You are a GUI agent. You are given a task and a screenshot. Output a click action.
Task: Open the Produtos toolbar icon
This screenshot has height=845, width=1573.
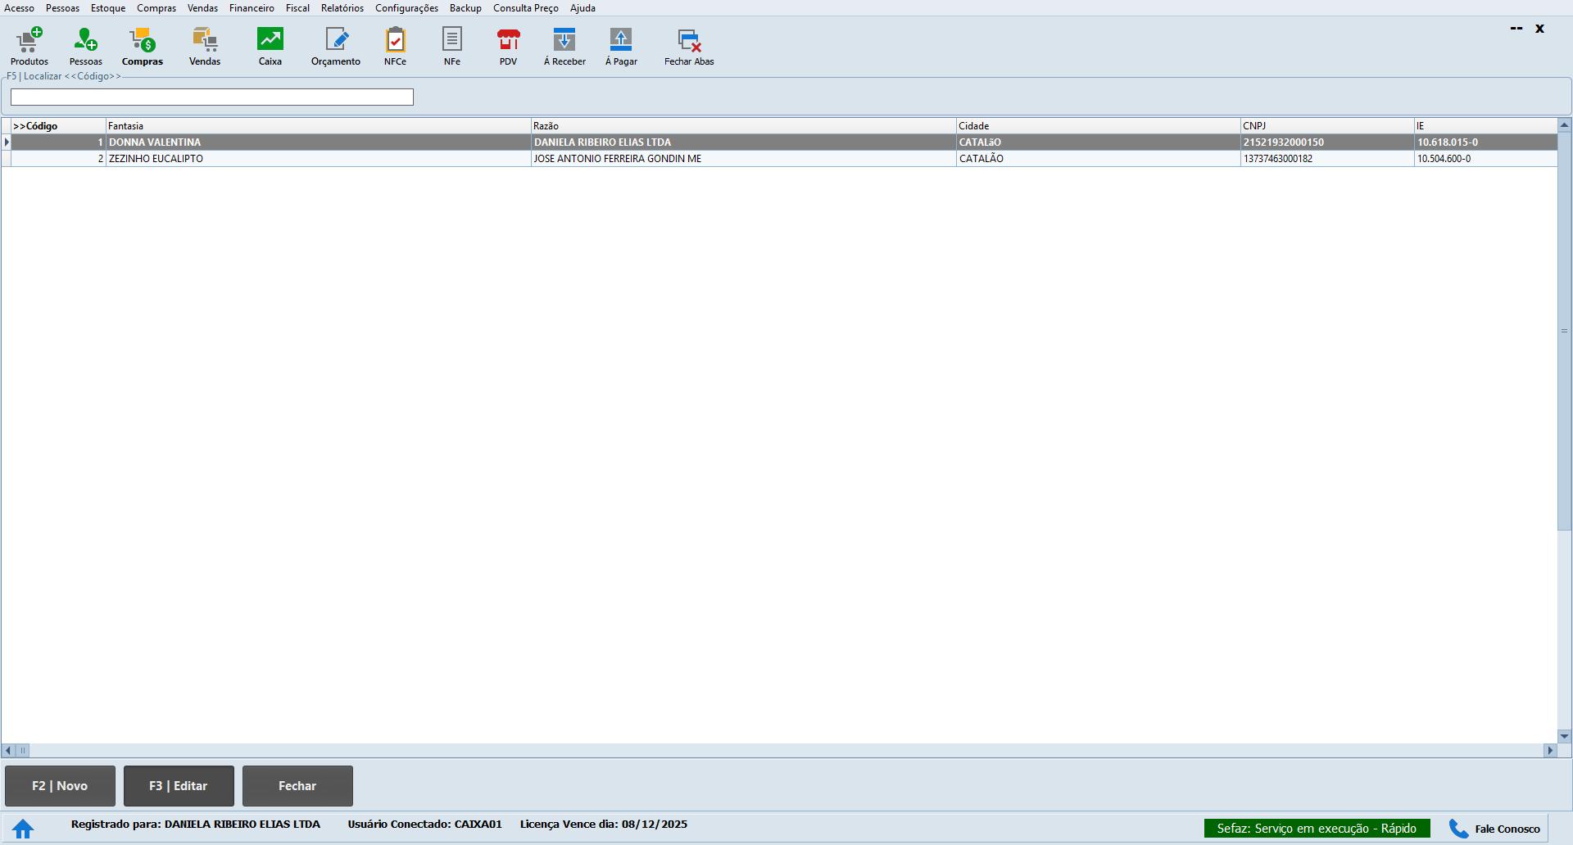(29, 46)
